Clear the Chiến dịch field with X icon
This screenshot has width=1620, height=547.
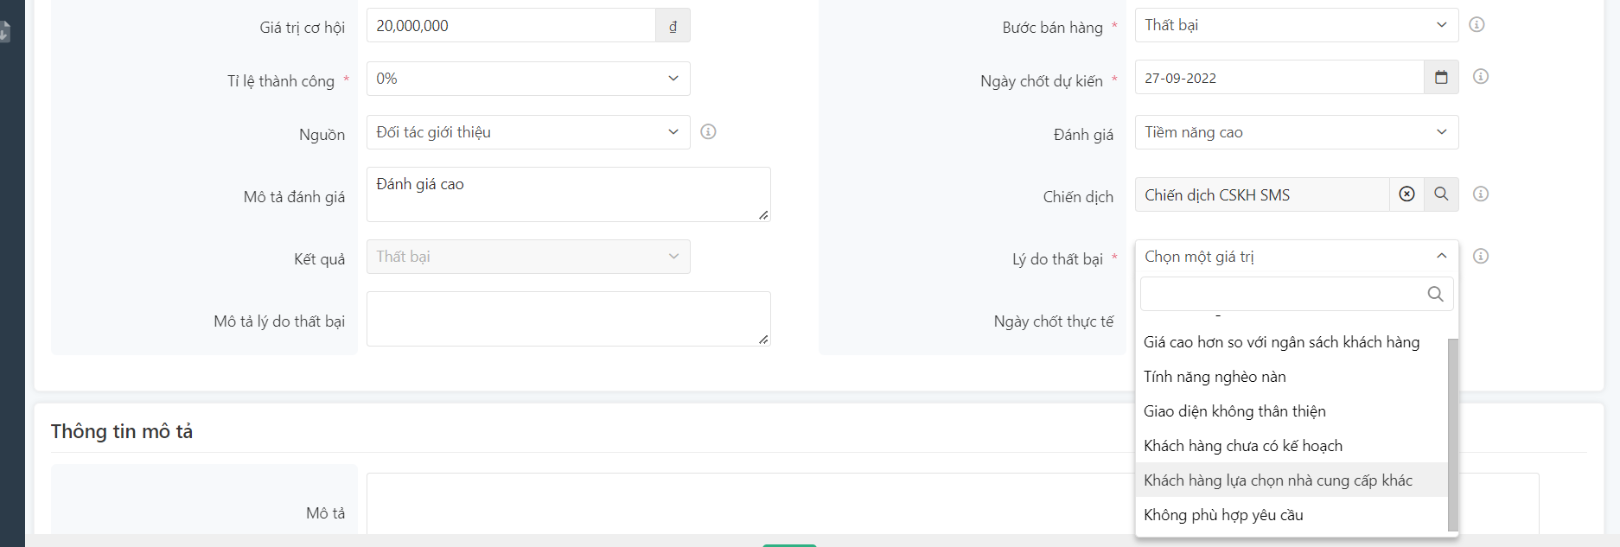tap(1406, 194)
